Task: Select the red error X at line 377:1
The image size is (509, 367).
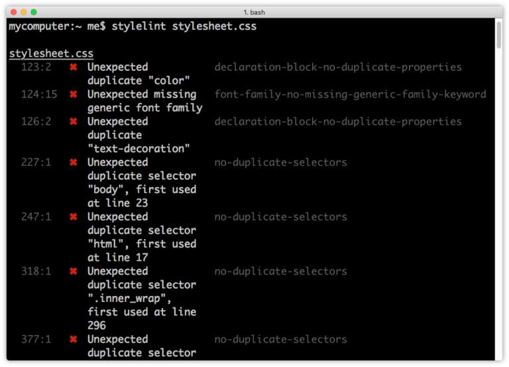Action: pos(74,339)
